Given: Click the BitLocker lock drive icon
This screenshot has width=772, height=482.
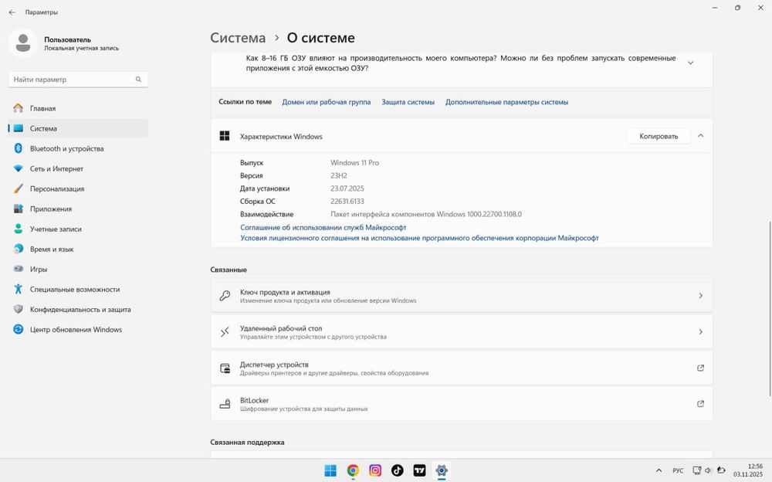Looking at the screenshot, I should 225,404.
